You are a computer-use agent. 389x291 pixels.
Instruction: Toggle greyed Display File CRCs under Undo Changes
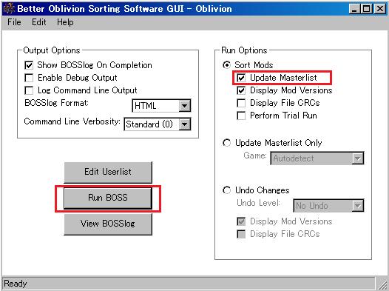[241, 234]
